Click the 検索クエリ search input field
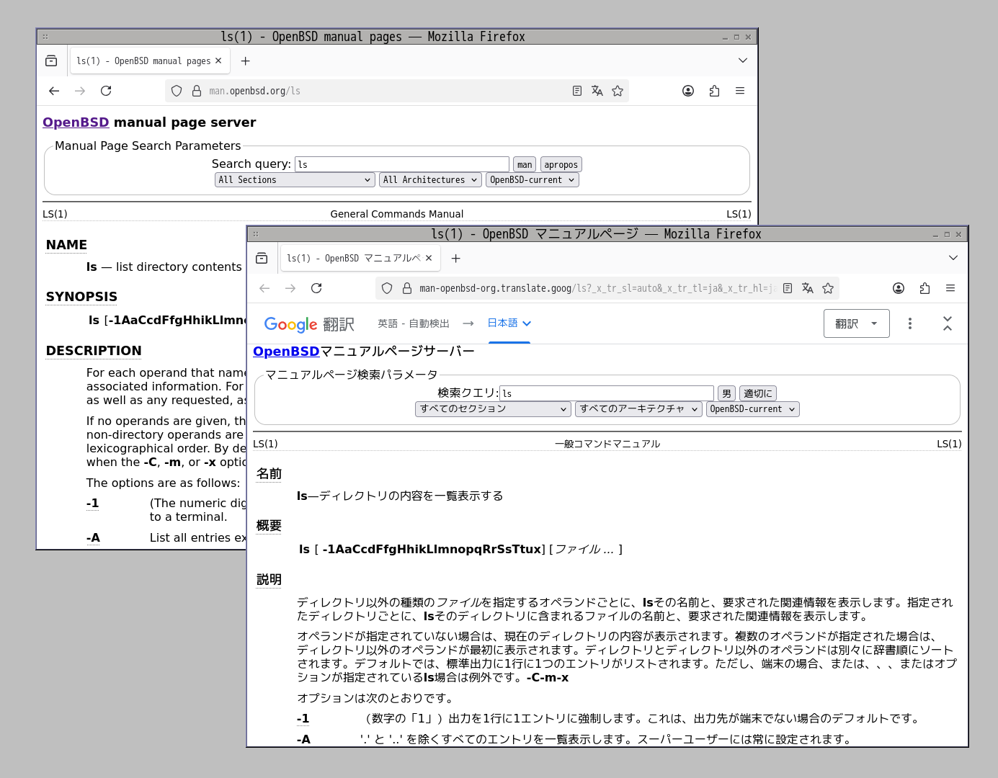Viewport: 998px width, 778px height. coord(605,393)
